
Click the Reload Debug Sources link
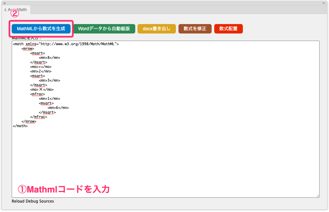pos(33,201)
